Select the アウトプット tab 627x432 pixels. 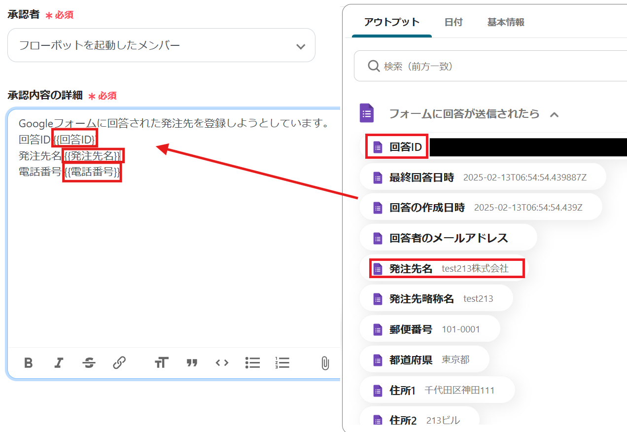coord(391,22)
